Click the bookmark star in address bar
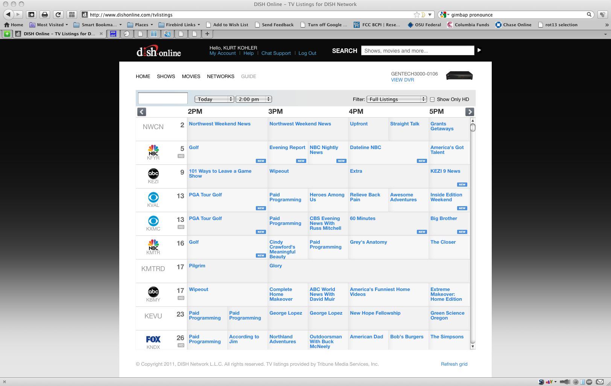This screenshot has width=611, height=386. tap(416, 15)
